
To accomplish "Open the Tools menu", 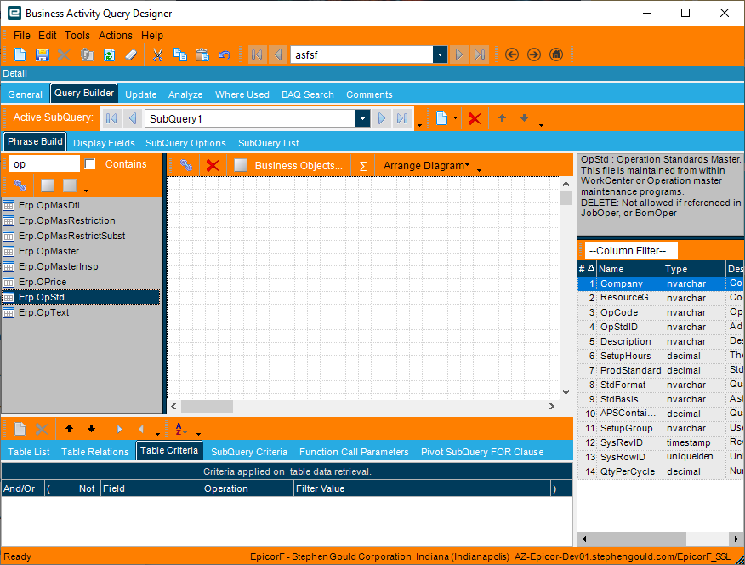I will (77, 36).
